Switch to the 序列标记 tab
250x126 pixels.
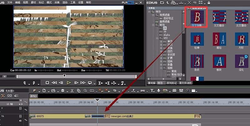click(x=172, y=83)
